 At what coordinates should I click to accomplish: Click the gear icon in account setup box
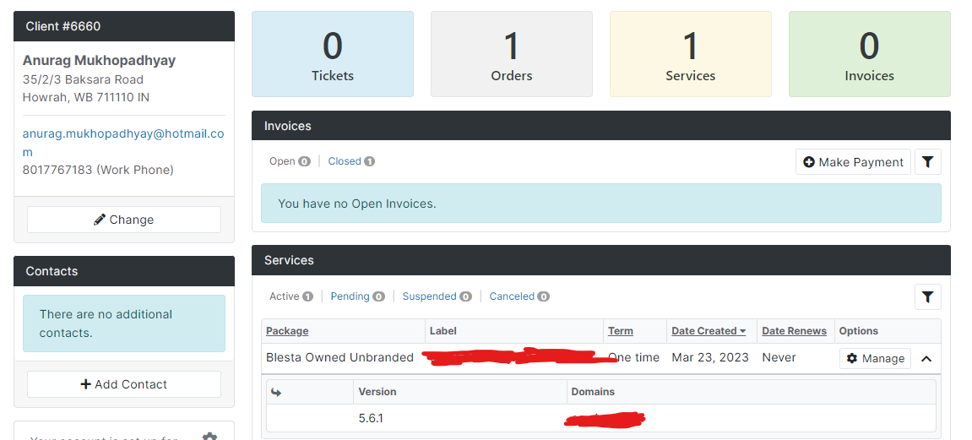[x=209, y=437]
